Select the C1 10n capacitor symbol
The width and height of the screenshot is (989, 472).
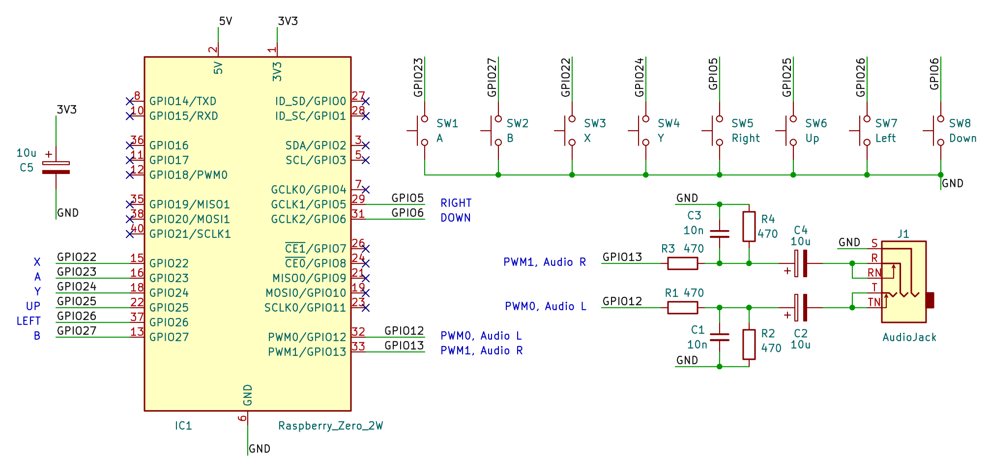point(720,337)
